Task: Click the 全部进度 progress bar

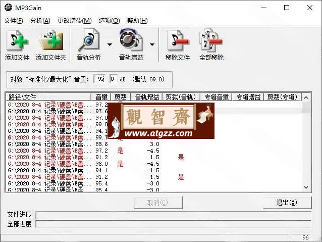Action: point(173,224)
